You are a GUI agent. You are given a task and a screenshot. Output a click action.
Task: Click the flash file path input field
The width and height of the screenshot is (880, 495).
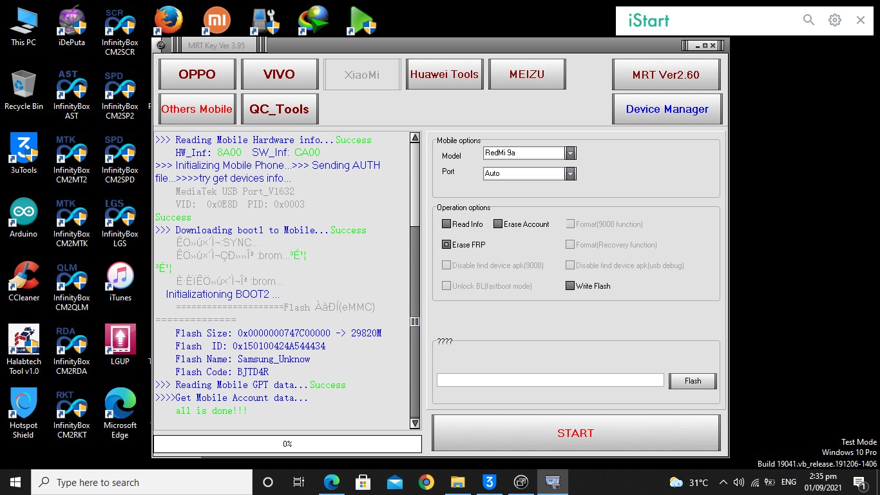tap(550, 380)
